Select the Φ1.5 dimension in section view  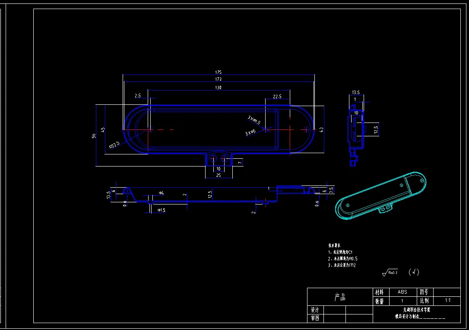(x=162, y=210)
